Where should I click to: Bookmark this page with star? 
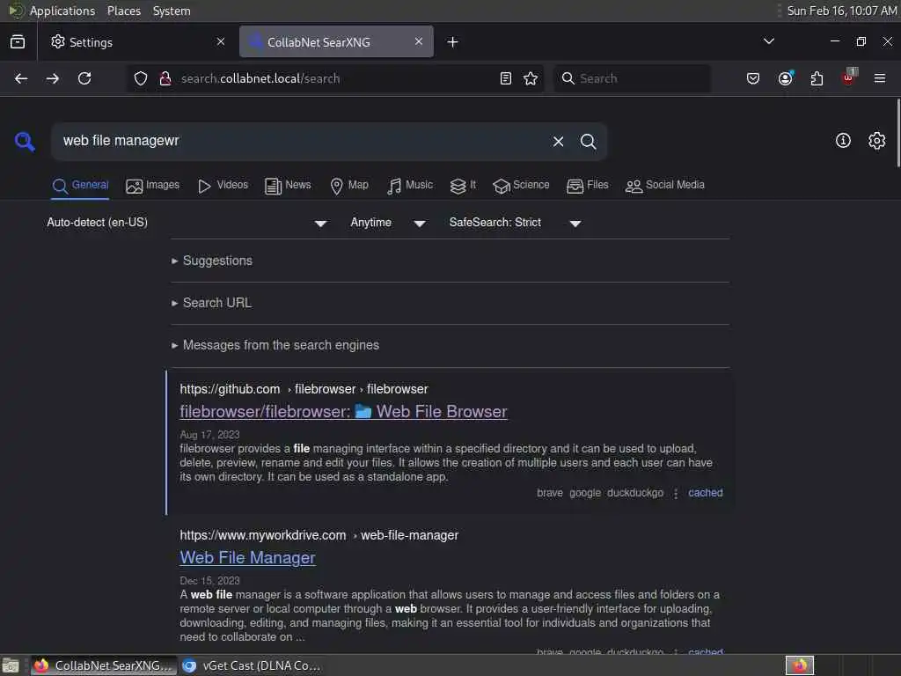pyautogui.click(x=531, y=78)
